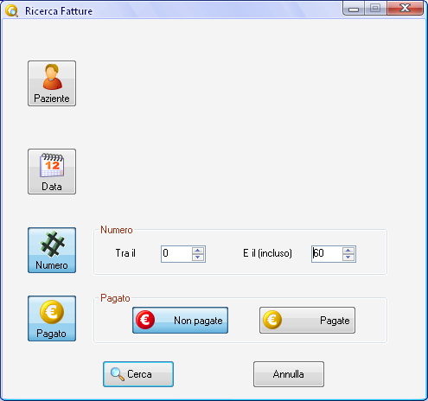Increase the E il (incluso) value
Image resolution: width=428 pixels, height=401 pixels.
(x=348, y=250)
